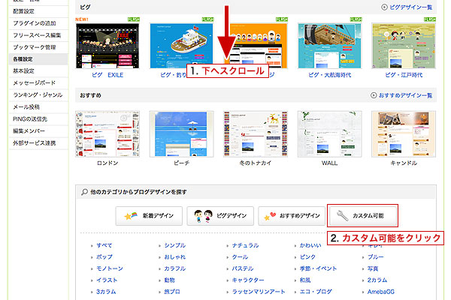
Task: Open the クール category link
Action: click(240, 257)
